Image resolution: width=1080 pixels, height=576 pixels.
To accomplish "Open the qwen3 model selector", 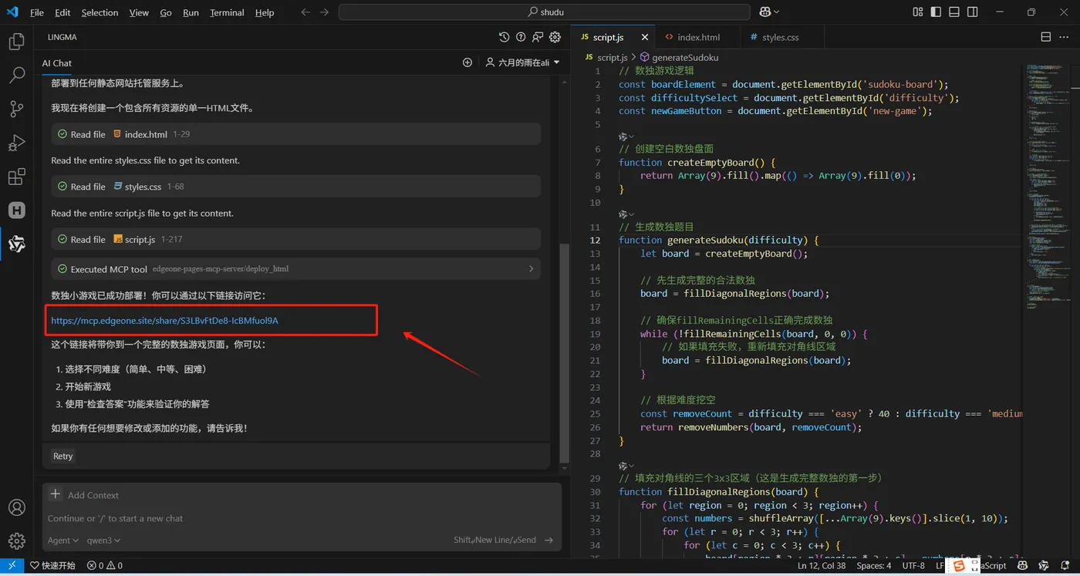I will [x=103, y=541].
